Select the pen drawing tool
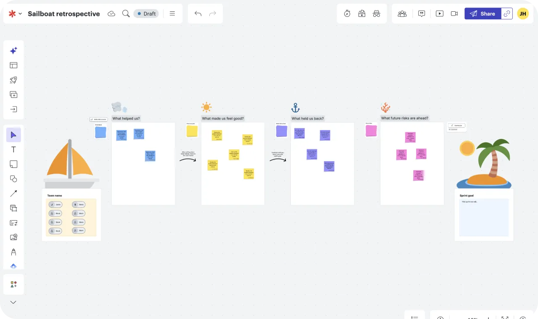538x319 pixels. pos(13,252)
